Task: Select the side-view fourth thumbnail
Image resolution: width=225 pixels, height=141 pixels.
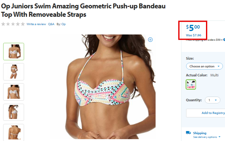Action: [14, 112]
